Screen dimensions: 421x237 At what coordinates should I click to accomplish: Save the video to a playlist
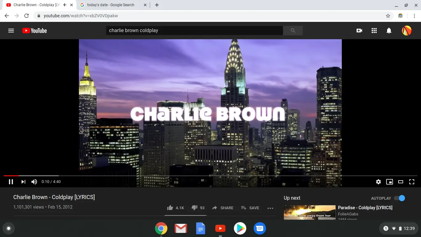pyautogui.click(x=250, y=208)
